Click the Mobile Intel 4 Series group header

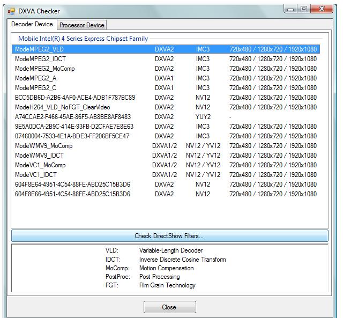(x=83, y=39)
